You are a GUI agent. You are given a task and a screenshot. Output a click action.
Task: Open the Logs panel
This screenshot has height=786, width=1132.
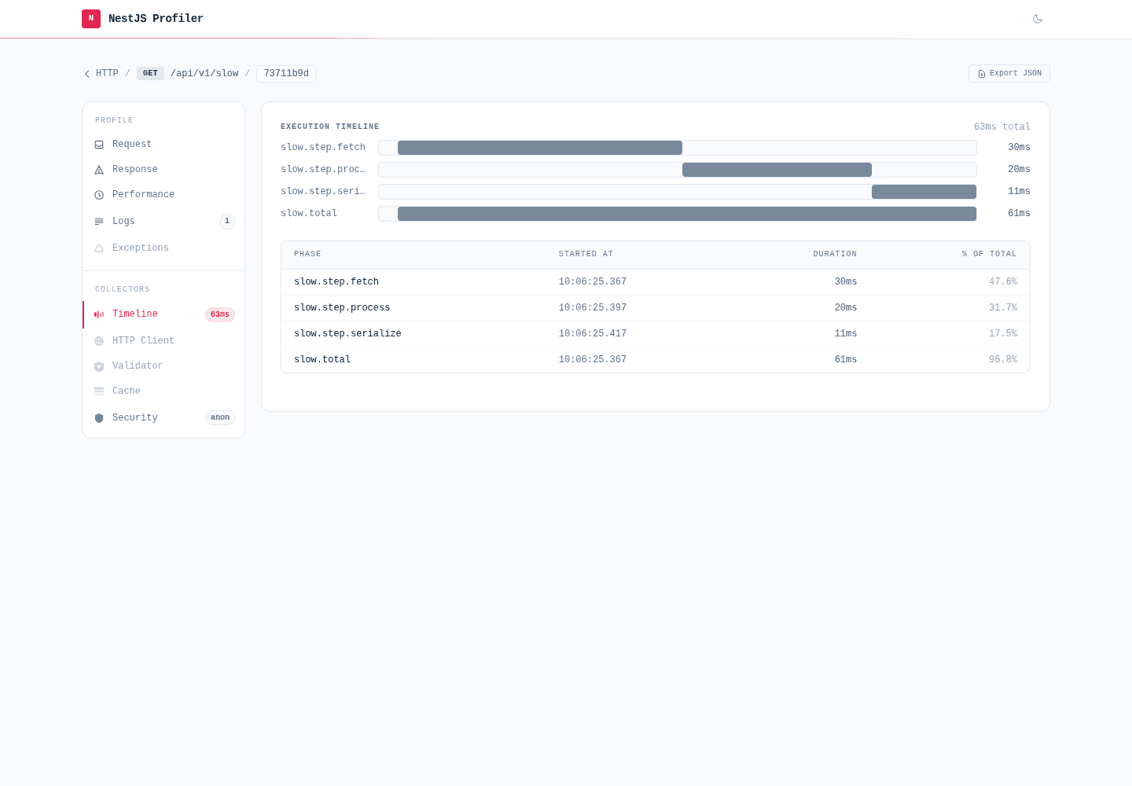(164, 221)
